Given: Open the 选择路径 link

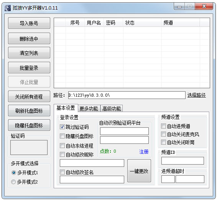Looking at the screenshot, I should [197, 95].
